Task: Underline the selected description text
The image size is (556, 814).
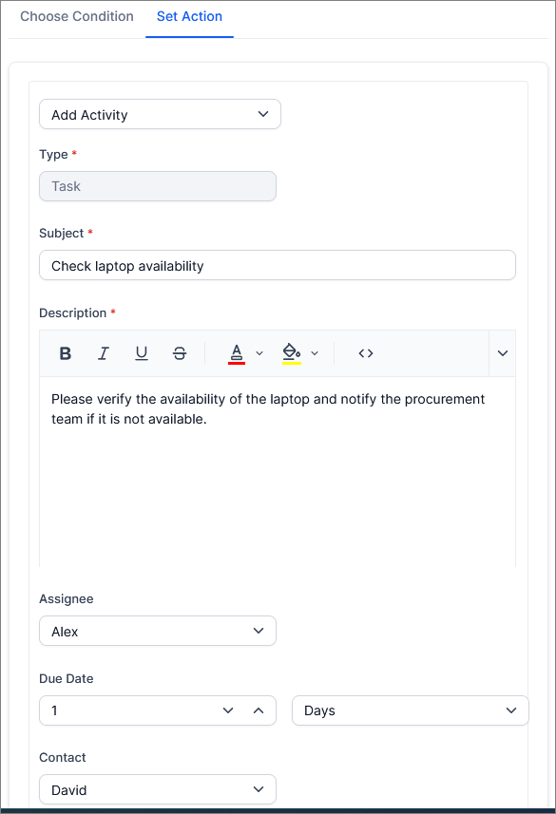Action: (x=142, y=353)
